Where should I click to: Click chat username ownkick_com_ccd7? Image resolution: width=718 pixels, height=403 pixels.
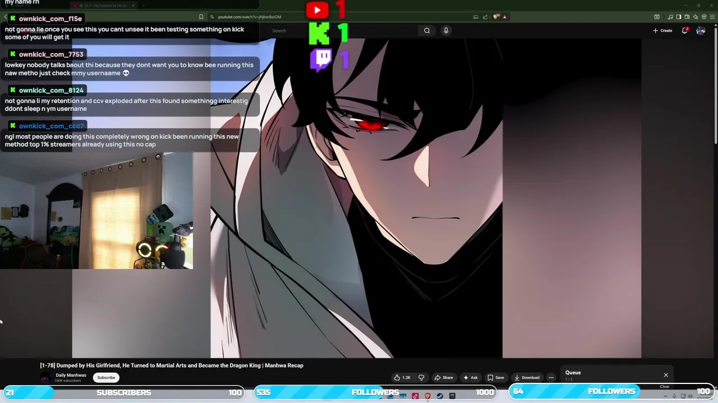pos(50,126)
